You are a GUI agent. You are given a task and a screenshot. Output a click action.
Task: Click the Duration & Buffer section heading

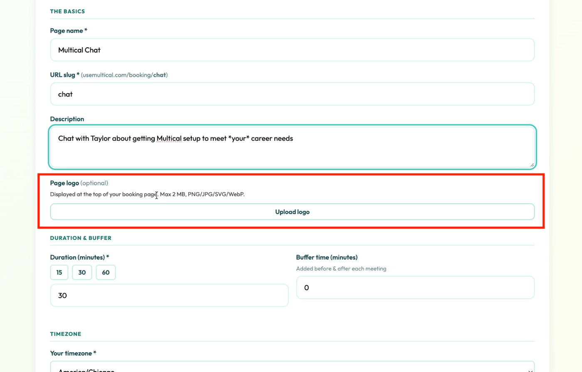click(81, 238)
